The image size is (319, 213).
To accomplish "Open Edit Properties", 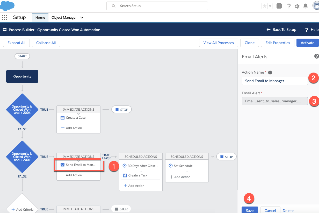I will pos(278,43).
